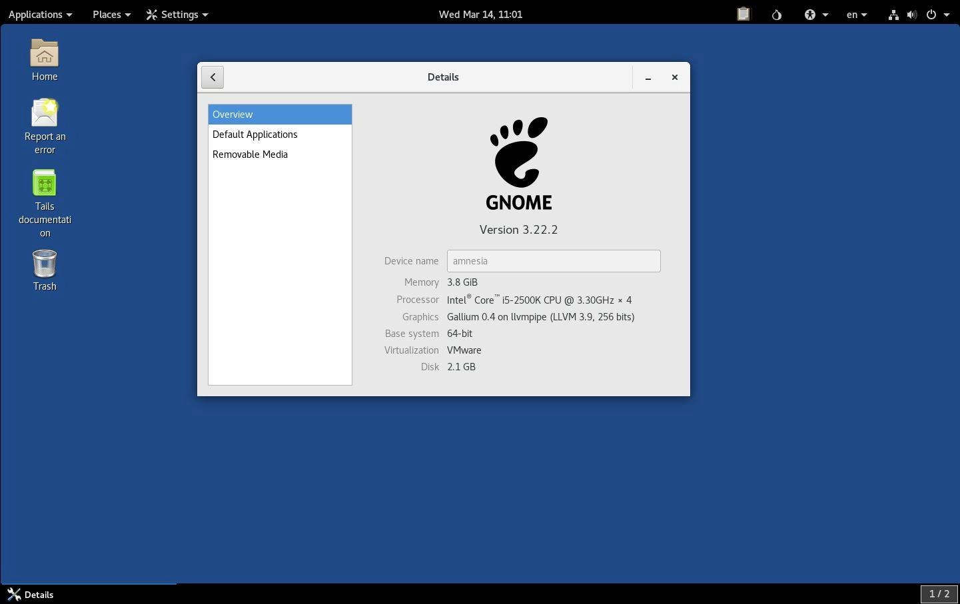Screen dimensions: 960x604
Task: Open the clock and calendar popup
Action: coord(480,14)
